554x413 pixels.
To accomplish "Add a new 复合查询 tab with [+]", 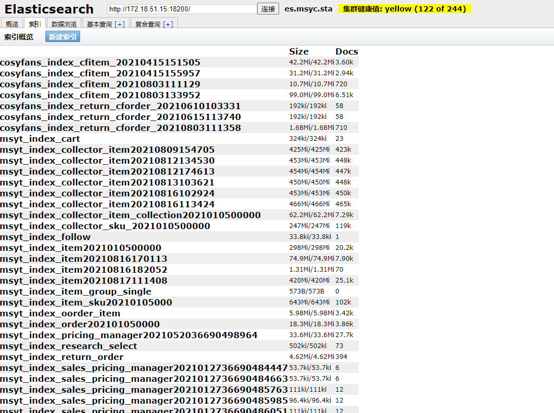I will coord(168,24).
